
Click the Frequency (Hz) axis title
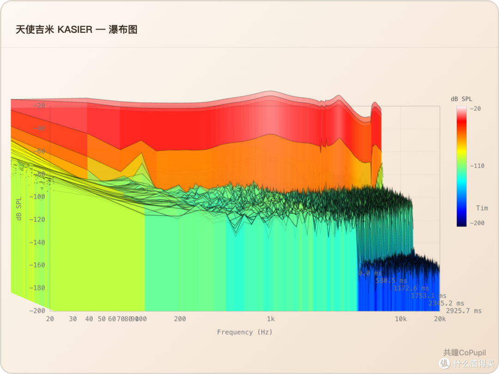pos(245,332)
